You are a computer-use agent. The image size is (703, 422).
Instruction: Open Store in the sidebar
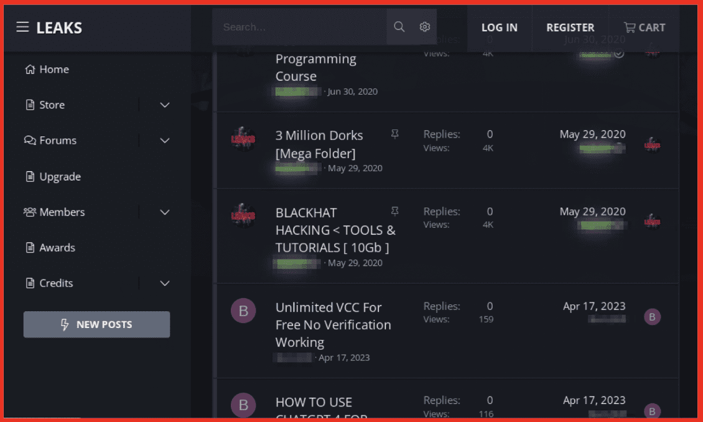(45, 105)
